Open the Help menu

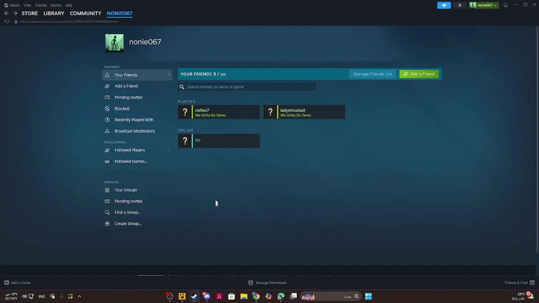pos(69,5)
